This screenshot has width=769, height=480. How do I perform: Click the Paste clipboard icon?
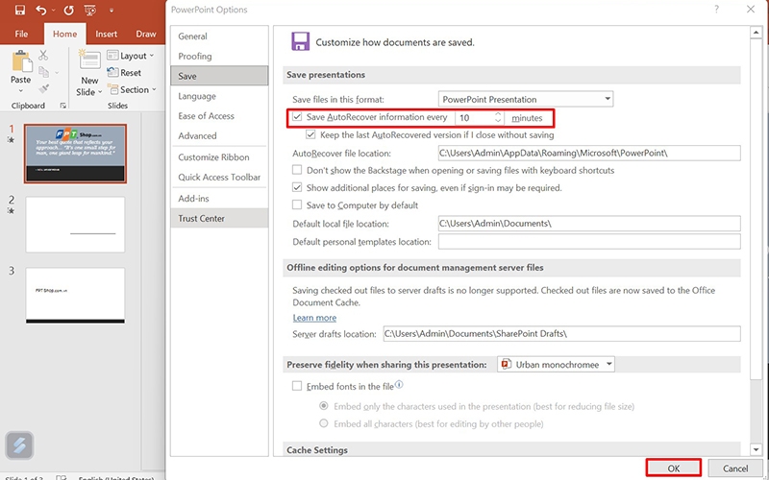(21, 61)
